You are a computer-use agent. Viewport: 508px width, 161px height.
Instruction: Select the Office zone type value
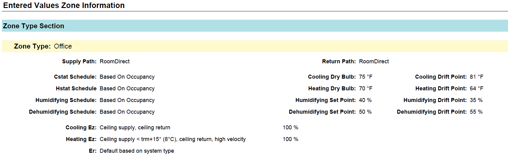pyautogui.click(x=63, y=46)
